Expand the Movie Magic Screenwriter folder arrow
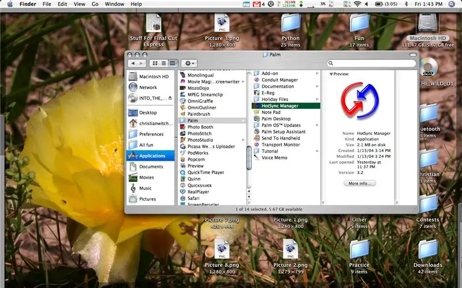 point(243,82)
